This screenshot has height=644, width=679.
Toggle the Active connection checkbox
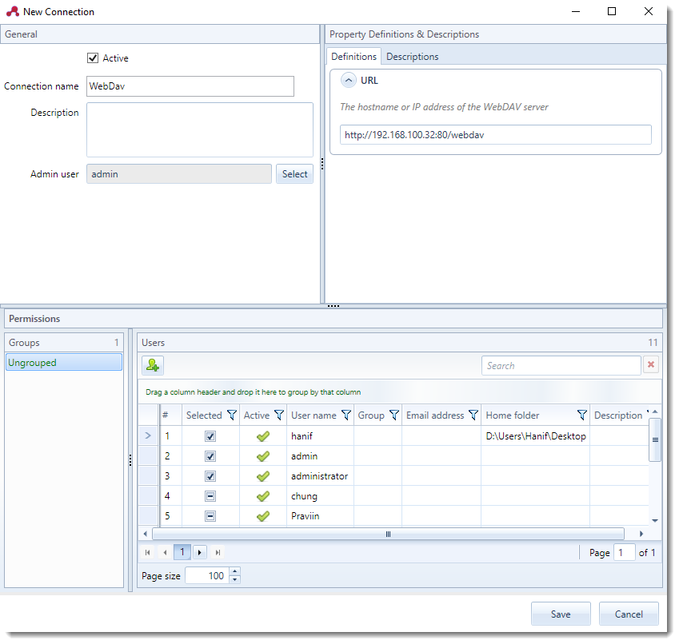pyautogui.click(x=93, y=58)
